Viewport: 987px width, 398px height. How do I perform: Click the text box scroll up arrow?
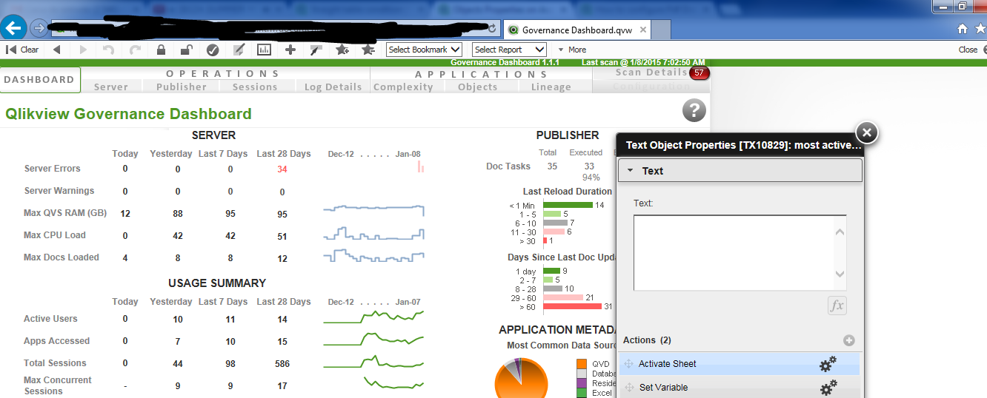click(840, 232)
